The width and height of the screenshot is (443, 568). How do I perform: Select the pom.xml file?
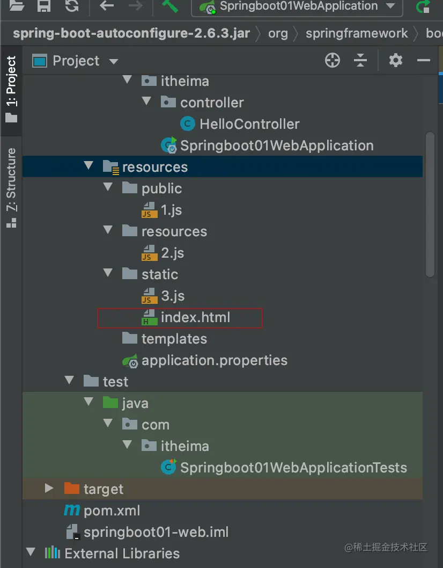pos(112,511)
